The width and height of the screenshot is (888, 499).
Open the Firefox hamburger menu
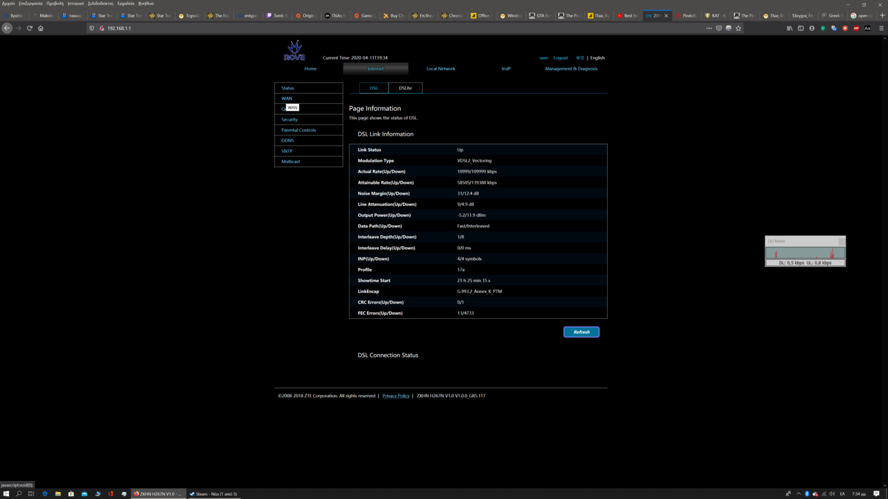point(881,28)
